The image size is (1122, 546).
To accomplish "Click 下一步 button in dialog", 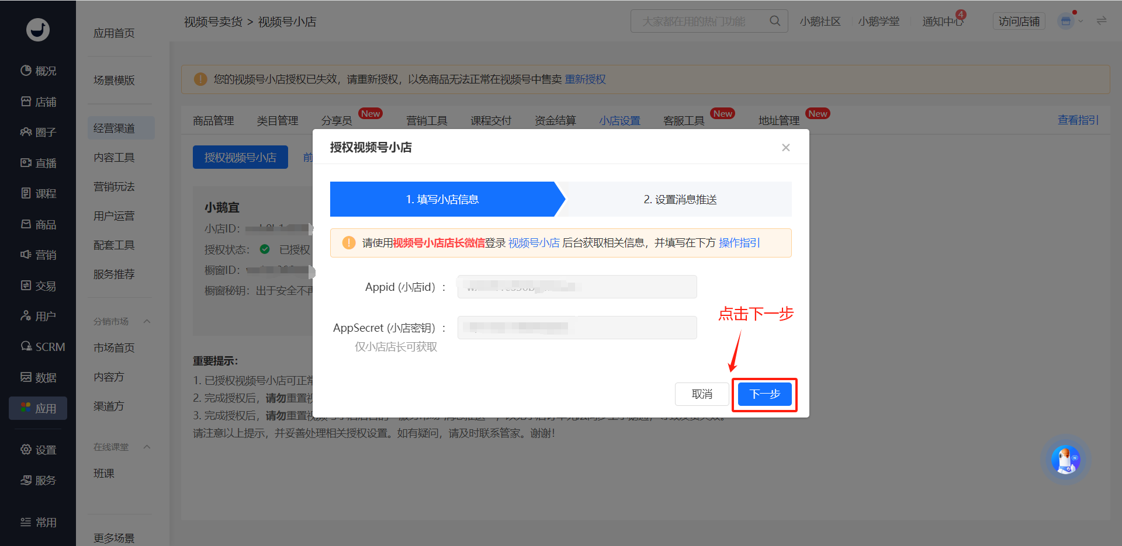I will point(765,394).
